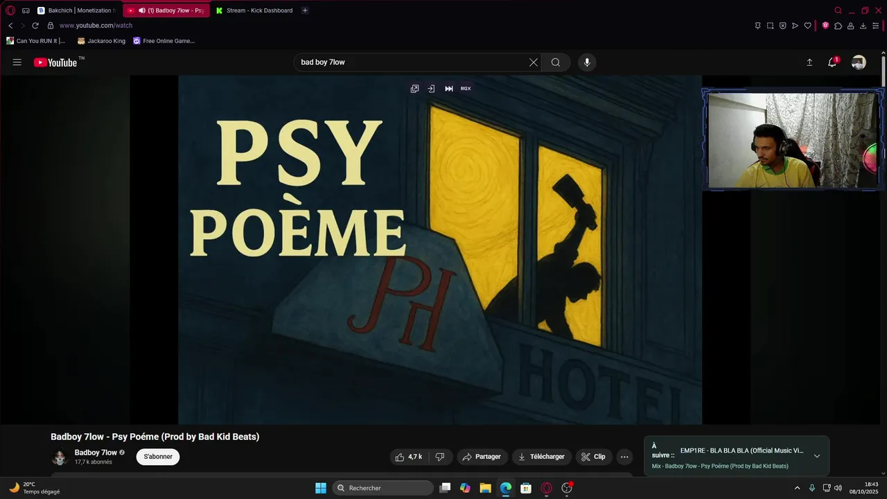Open browser downloads icon
Viewport: 887px width, 499px height.
[x=863, y=26]
